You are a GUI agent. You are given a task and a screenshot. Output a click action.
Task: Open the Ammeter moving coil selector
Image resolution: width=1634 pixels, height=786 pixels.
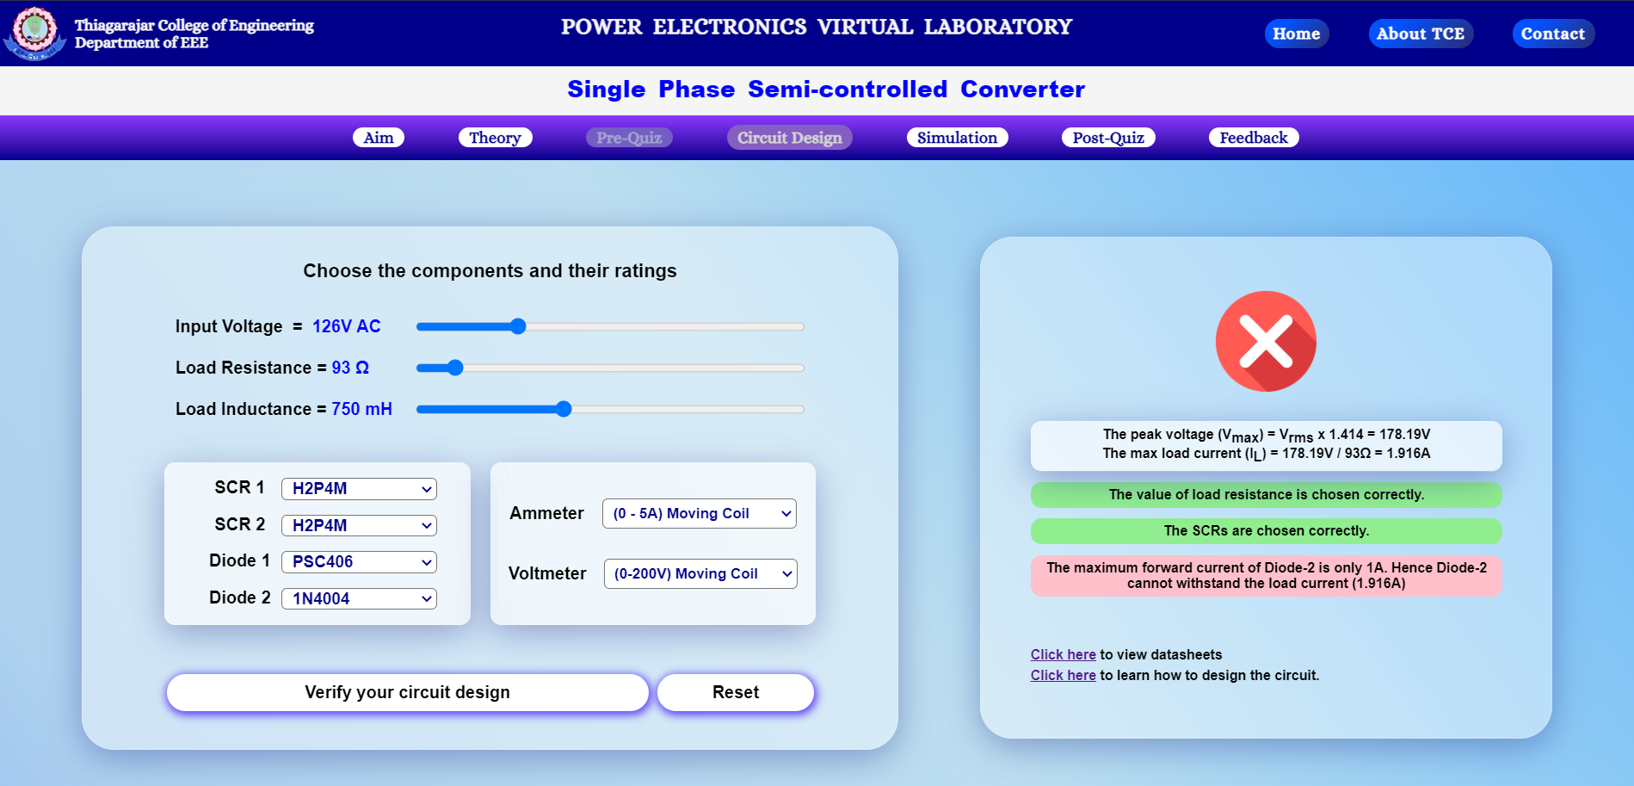[699, 513]
